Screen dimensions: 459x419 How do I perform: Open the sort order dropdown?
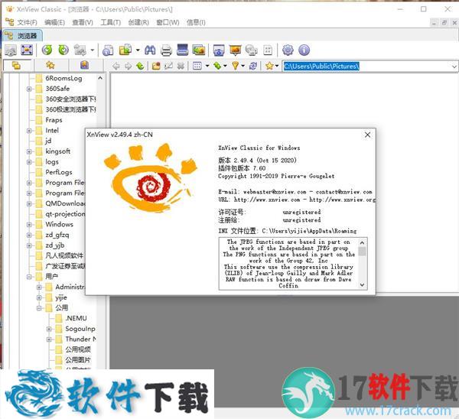[x=225, y=66]
